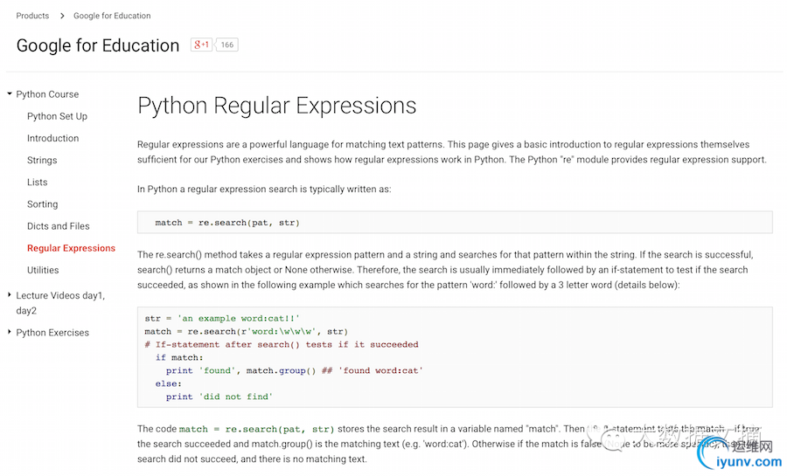
Task: Click the 'if match:' code line
Action: tap(179, 357)
